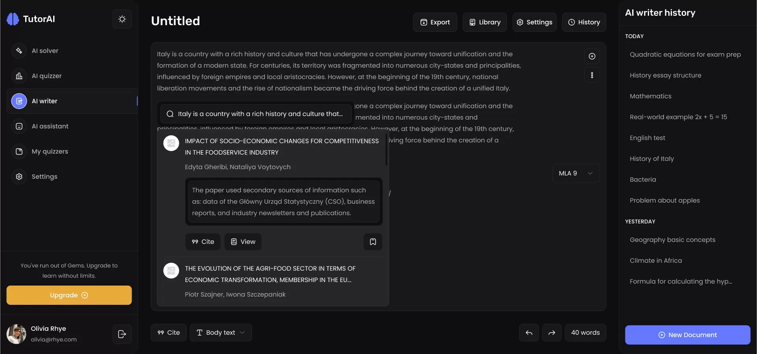Click the undo arrow button
This screenshot has width=757, height=354.
click(x=529, y=333)
